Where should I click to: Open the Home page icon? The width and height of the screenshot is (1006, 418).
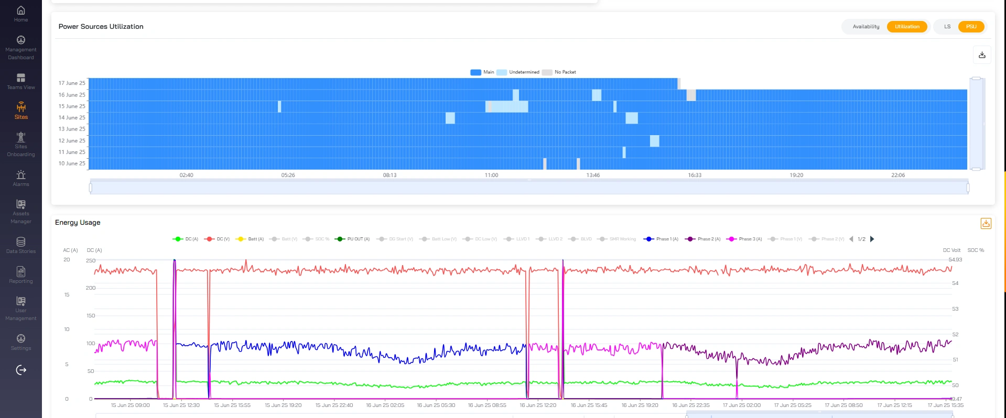coord(21,10)
